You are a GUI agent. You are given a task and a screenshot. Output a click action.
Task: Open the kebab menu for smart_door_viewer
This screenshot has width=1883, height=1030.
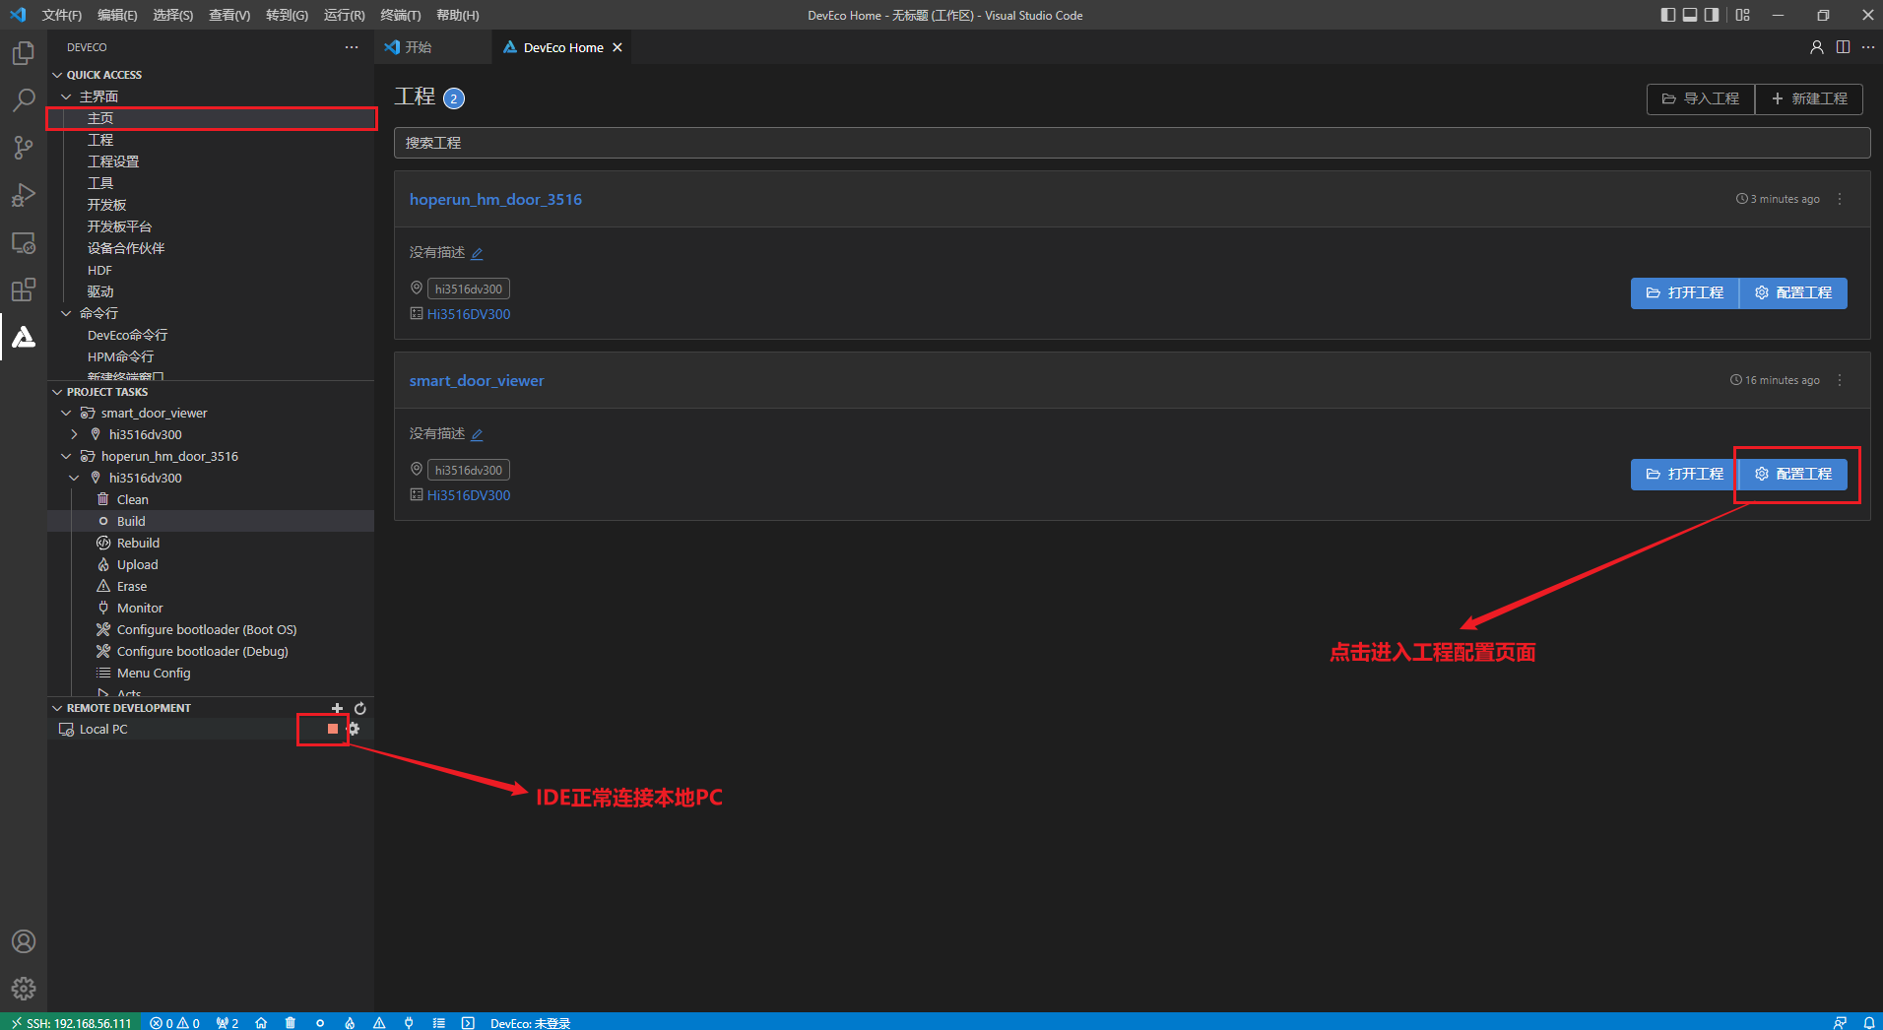pyautogui.click(x=1840, y=380)
